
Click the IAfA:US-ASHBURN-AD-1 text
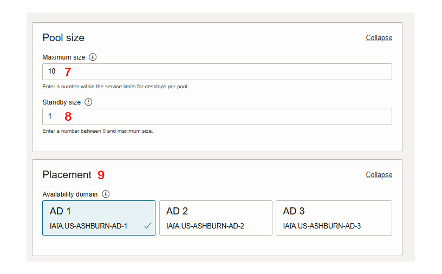pyautogui.click(x=88, y=226)
